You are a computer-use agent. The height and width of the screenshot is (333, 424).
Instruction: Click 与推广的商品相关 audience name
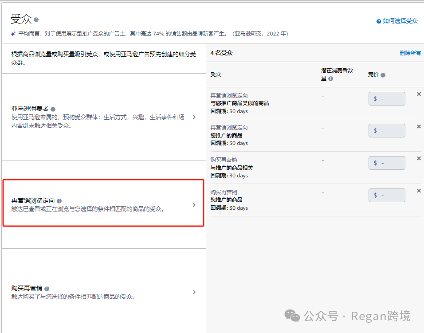(x=232, y=168)
